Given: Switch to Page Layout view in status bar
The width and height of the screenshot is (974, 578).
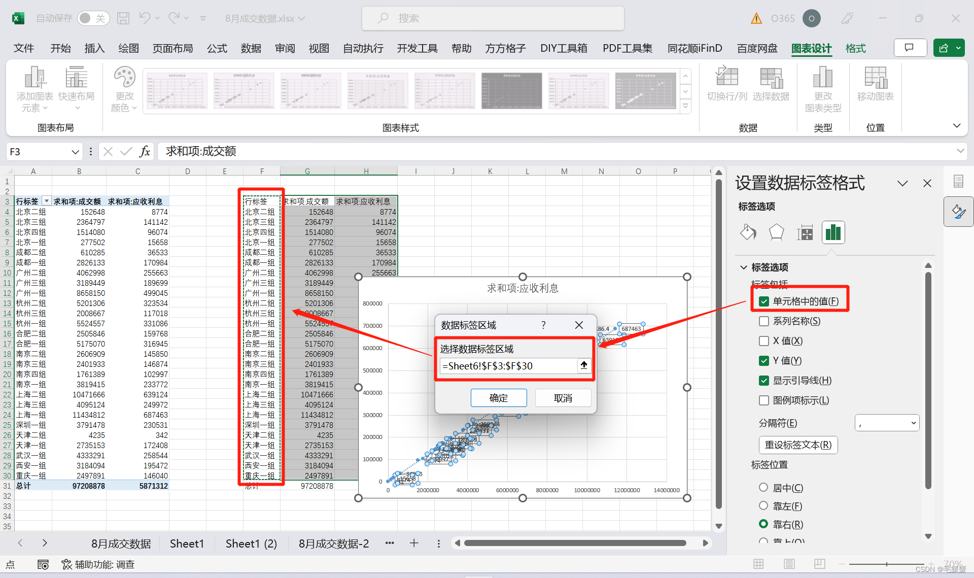Looking at the screenshot, I should (x=789, y=564).
